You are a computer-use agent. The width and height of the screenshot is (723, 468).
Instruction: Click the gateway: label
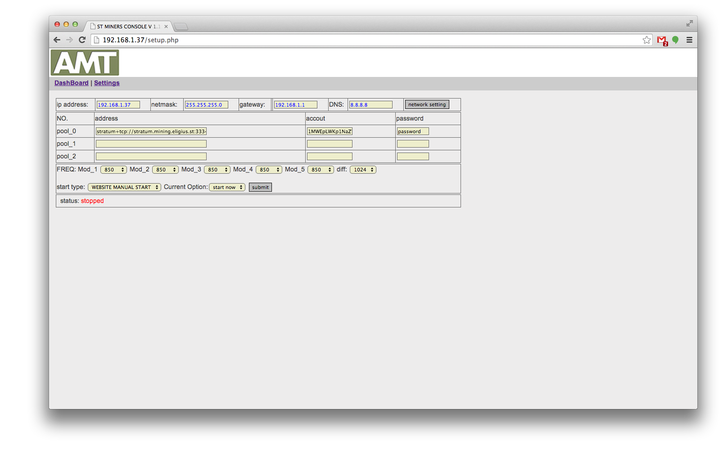click(252, 104)
